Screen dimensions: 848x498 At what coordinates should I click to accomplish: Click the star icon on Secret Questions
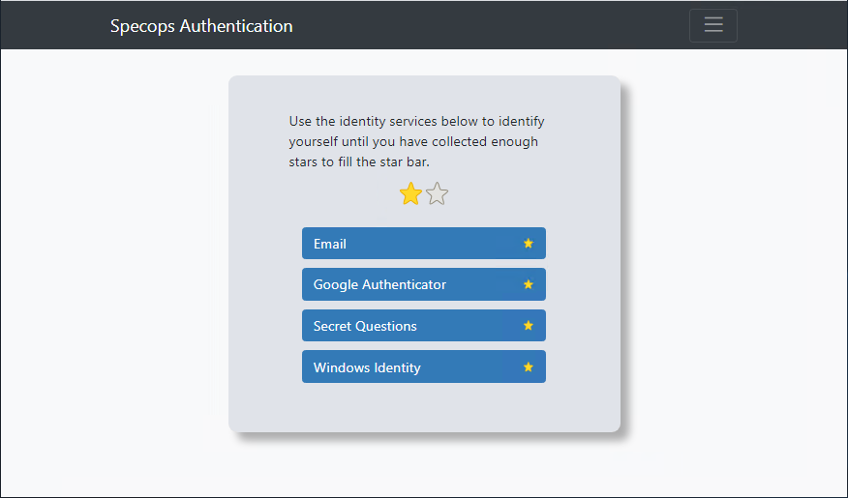click(x=529, y=326)
